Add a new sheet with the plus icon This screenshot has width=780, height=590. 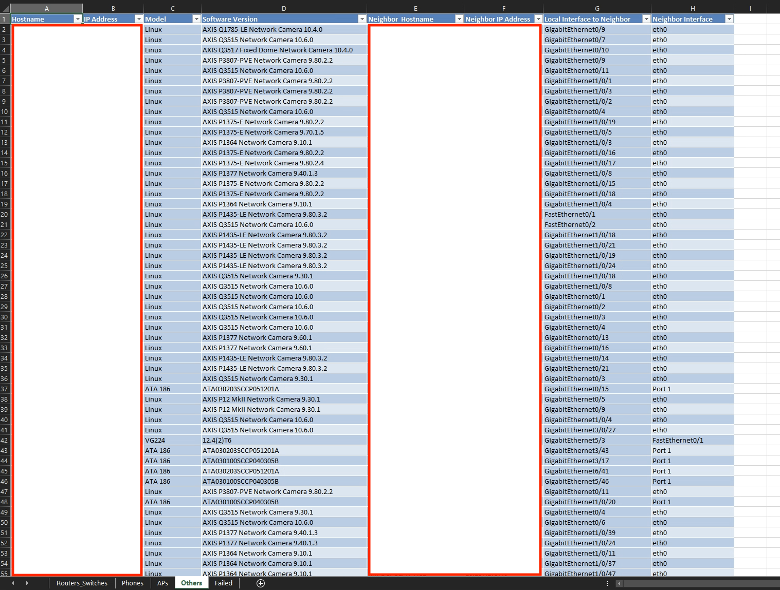click(261, 583)
